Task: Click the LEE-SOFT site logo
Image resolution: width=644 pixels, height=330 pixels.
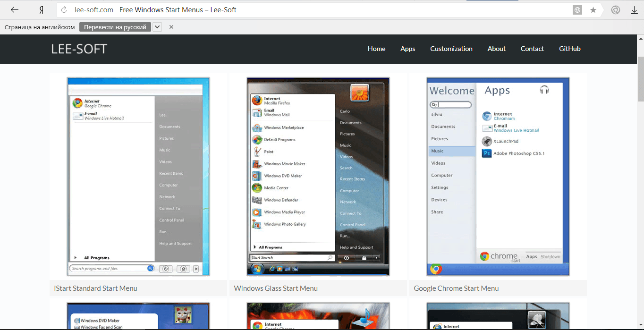Action: tap(79, 49)
